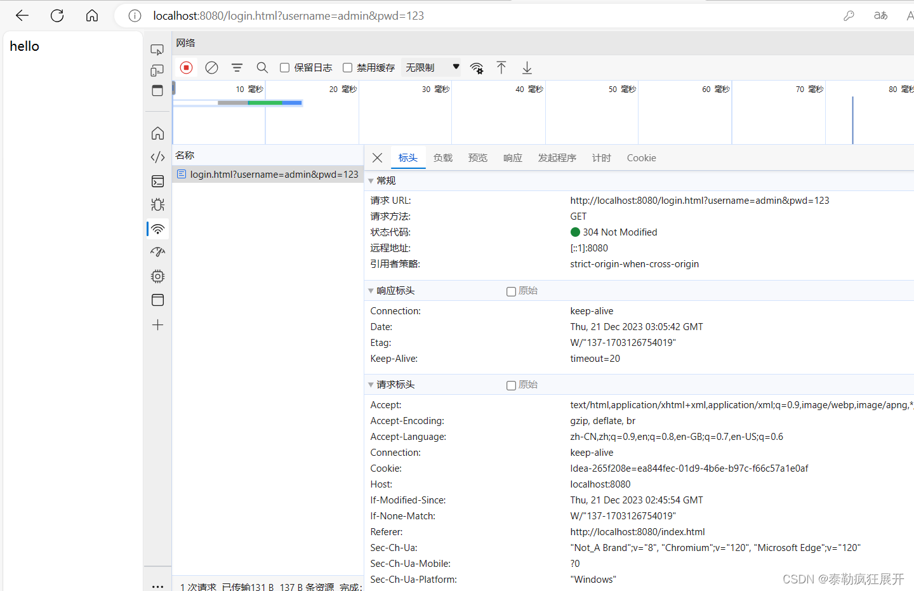
Task: Open network conditions wifi-gear icon
Action: pos(477,68)
